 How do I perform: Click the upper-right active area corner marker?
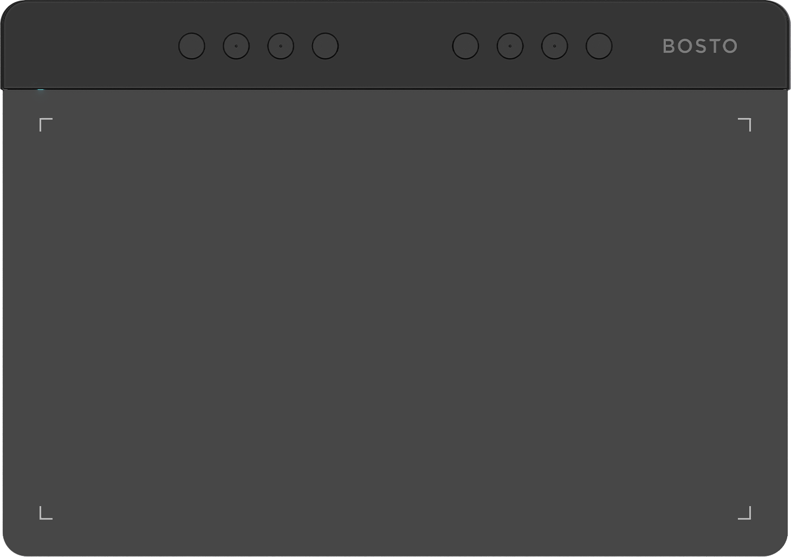745,124
